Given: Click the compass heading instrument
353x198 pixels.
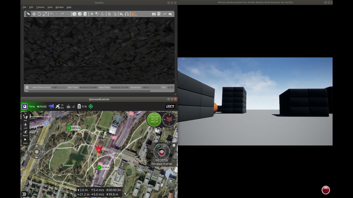Looking at the screenshot, I should tap(169, 120).
